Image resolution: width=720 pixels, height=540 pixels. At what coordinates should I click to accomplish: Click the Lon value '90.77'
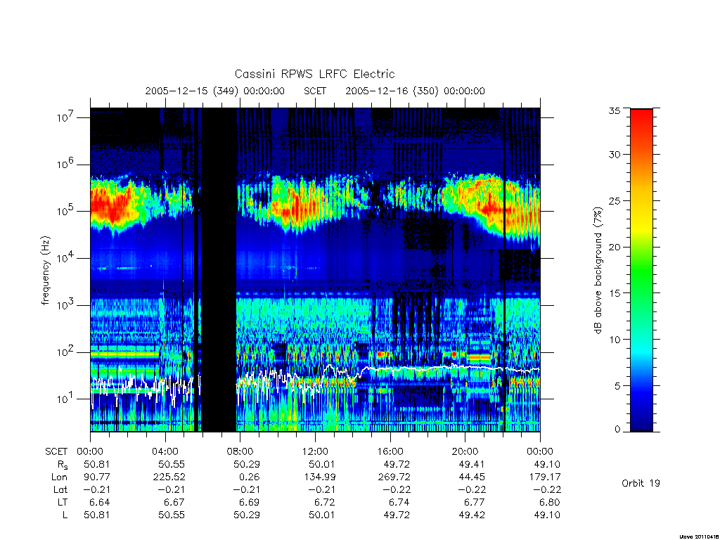[x=96, y=477]
